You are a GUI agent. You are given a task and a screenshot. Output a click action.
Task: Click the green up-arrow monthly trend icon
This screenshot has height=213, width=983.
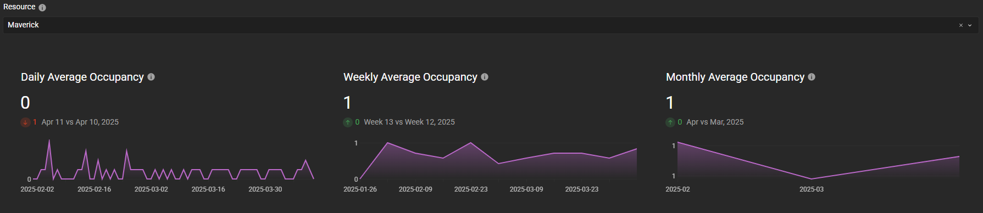670,122
